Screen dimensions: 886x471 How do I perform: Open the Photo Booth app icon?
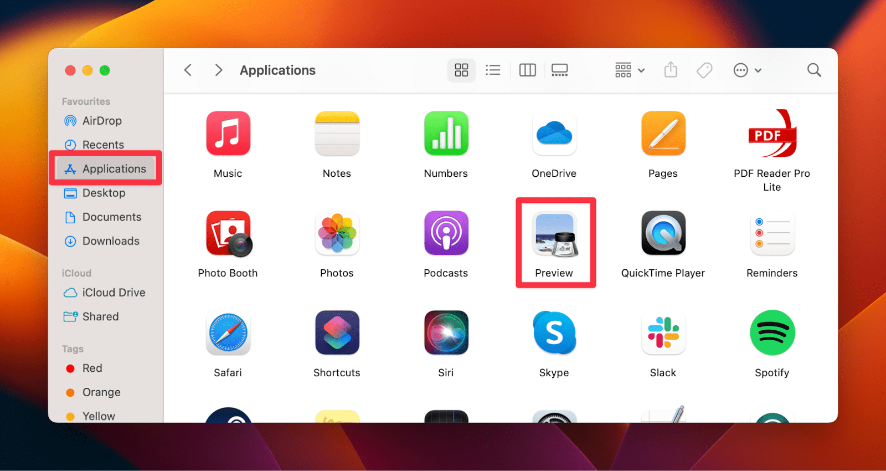[x=229, y=233]
